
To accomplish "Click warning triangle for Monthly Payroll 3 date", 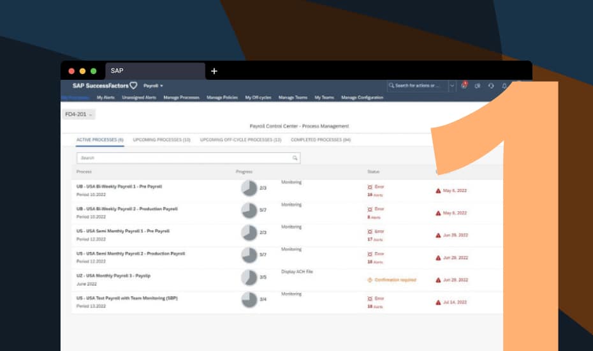I will click(x=438, y=280).
